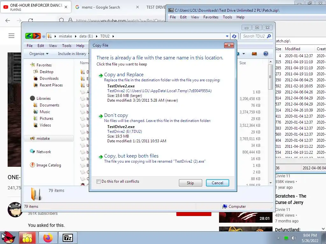Click the volume speaker tray icon
Image resolution: width=326 pixels, height=244 pixels.
294,238
